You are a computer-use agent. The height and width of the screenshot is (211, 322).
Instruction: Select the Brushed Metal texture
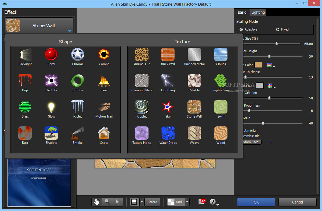(x=194, y=57)
